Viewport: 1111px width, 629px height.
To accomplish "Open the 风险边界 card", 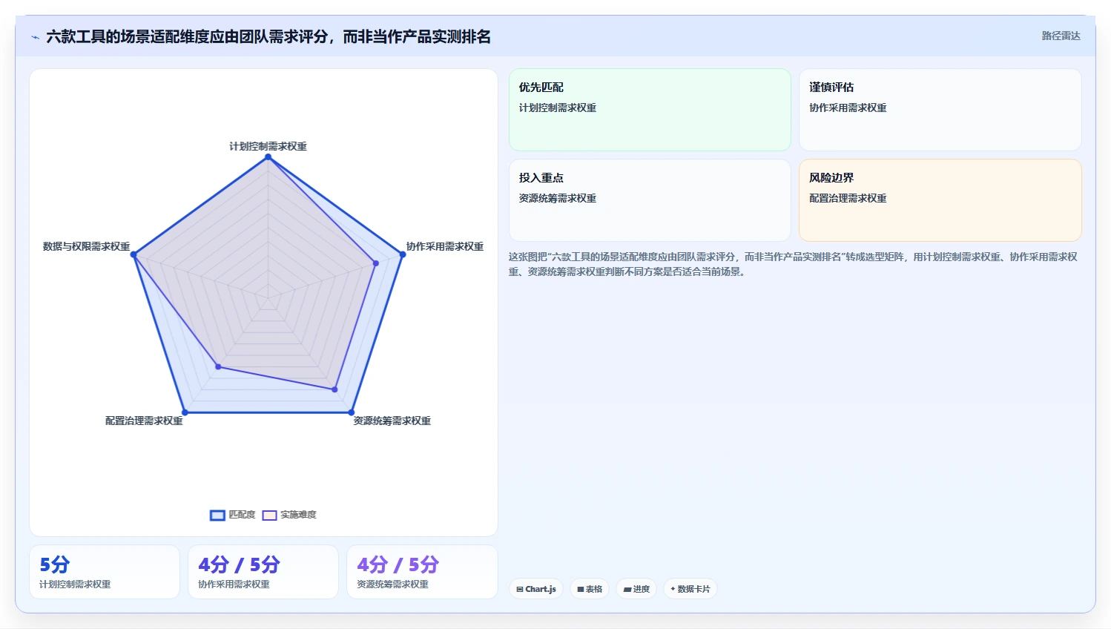I will [x=940, y=200].
